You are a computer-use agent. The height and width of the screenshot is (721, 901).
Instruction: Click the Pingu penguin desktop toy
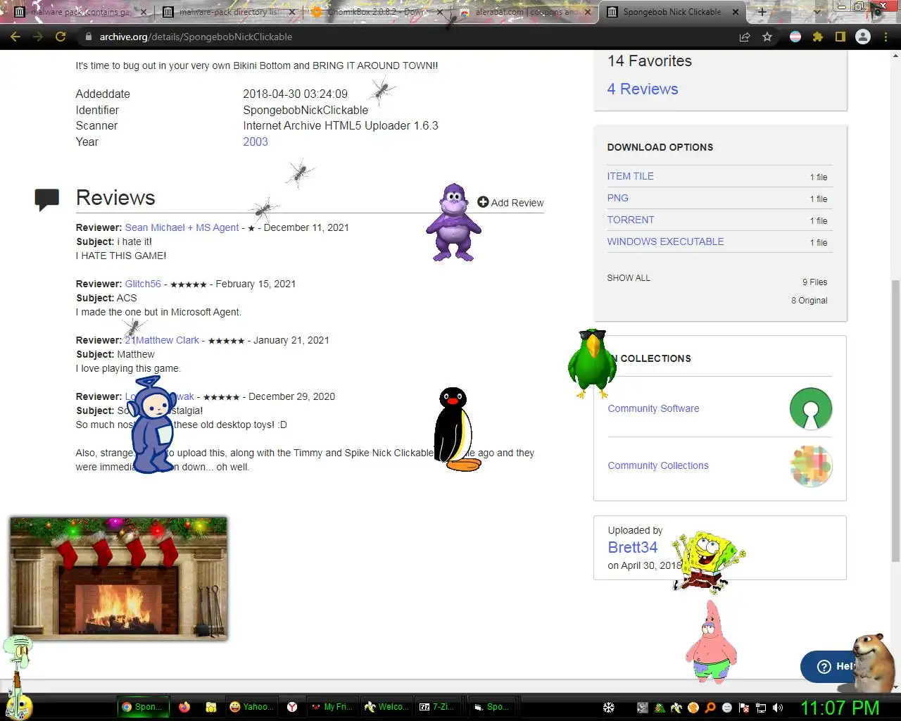(x=455, y=429)
